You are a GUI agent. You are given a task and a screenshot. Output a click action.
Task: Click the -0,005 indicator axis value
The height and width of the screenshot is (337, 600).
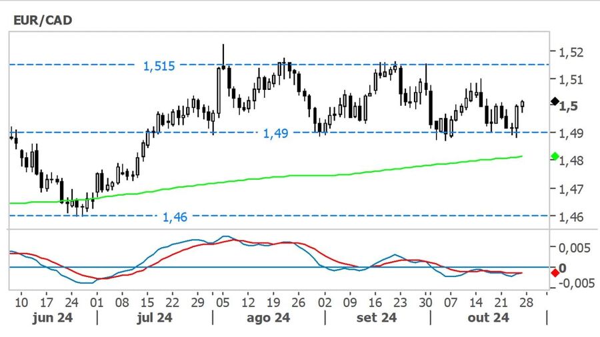pyautogui.click(x=573, y=282)
